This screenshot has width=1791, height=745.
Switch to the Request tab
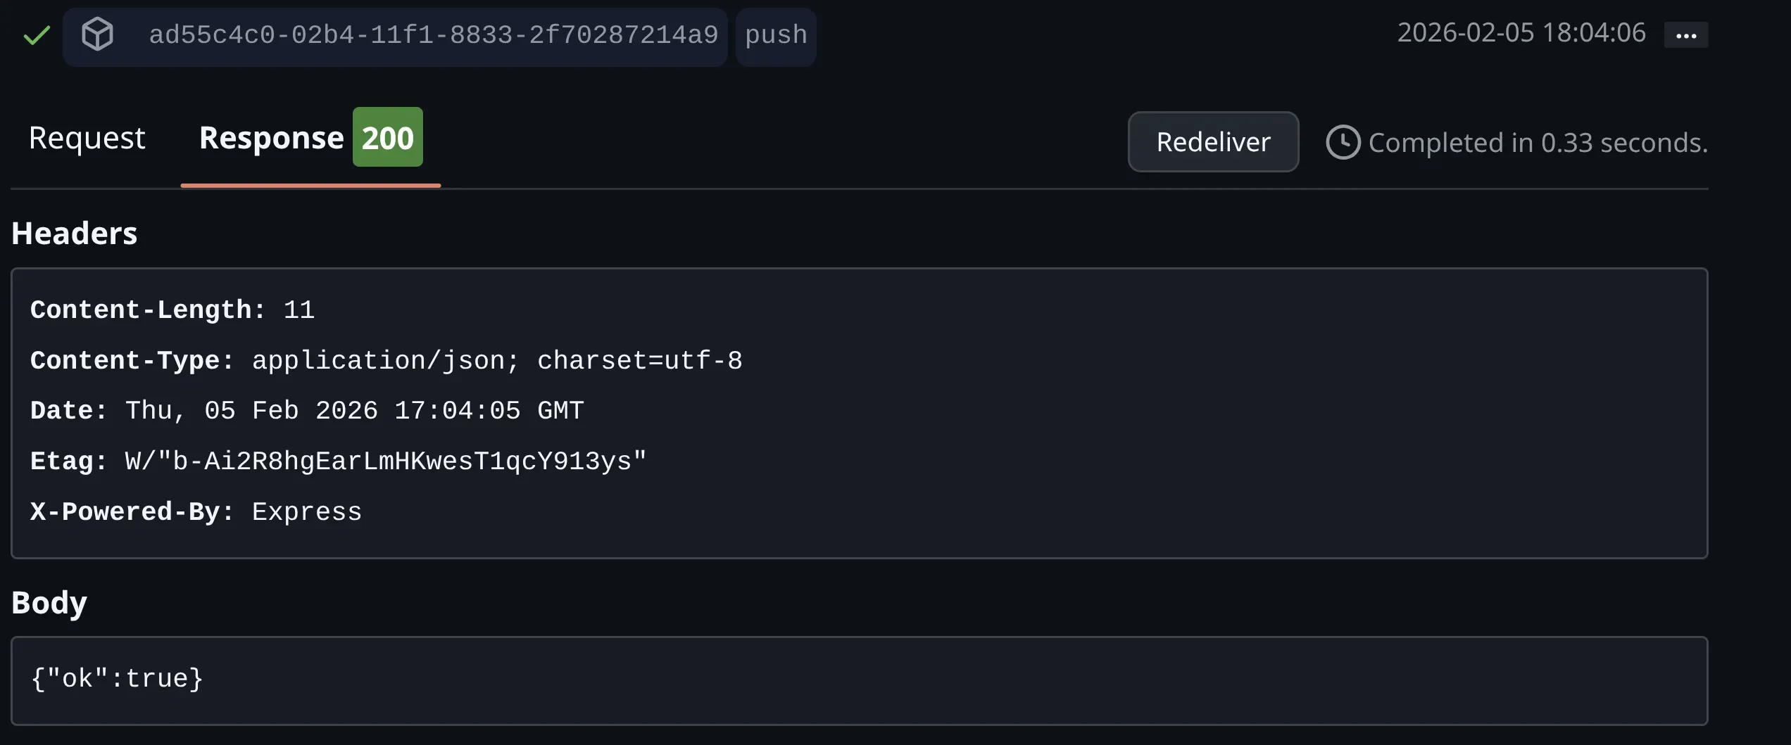(87, 138)
